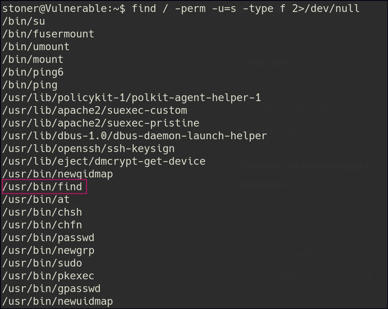Click the ssh-keysign path line
Viewport: 388px width, 309px height.
(x=88, y=149)
